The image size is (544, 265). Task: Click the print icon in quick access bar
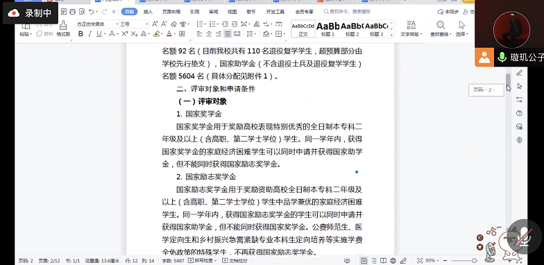pyautogui.click(x=72, y=12)
